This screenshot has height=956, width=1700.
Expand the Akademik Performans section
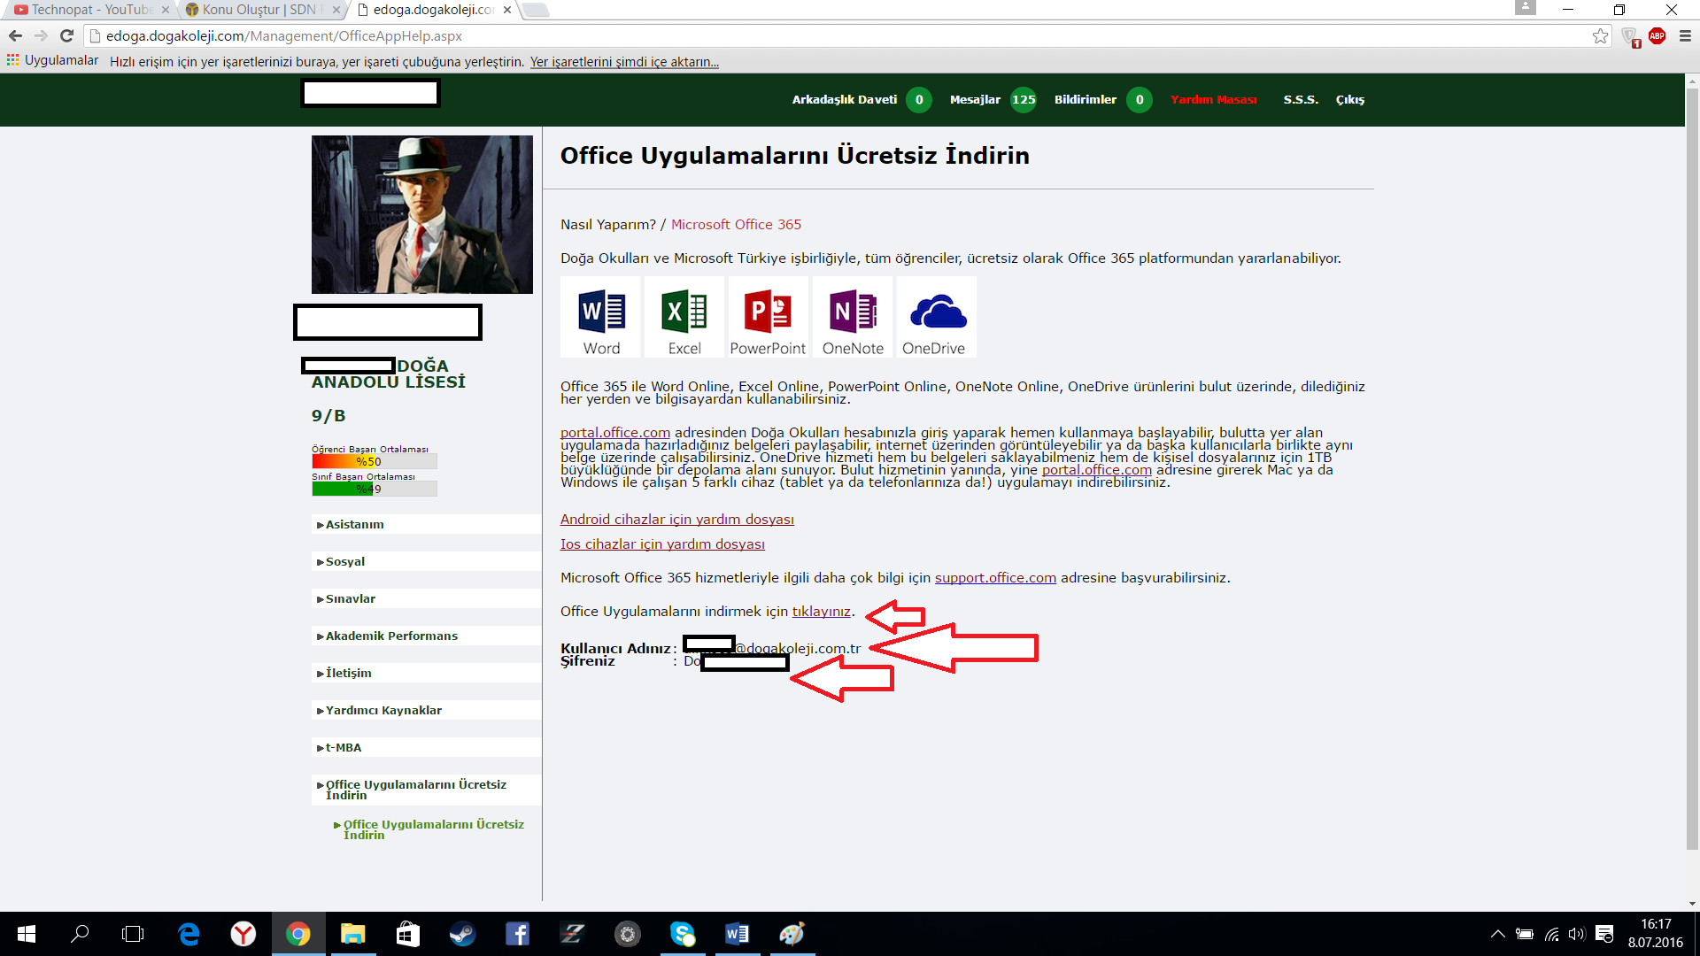click(x=391, y=636)
